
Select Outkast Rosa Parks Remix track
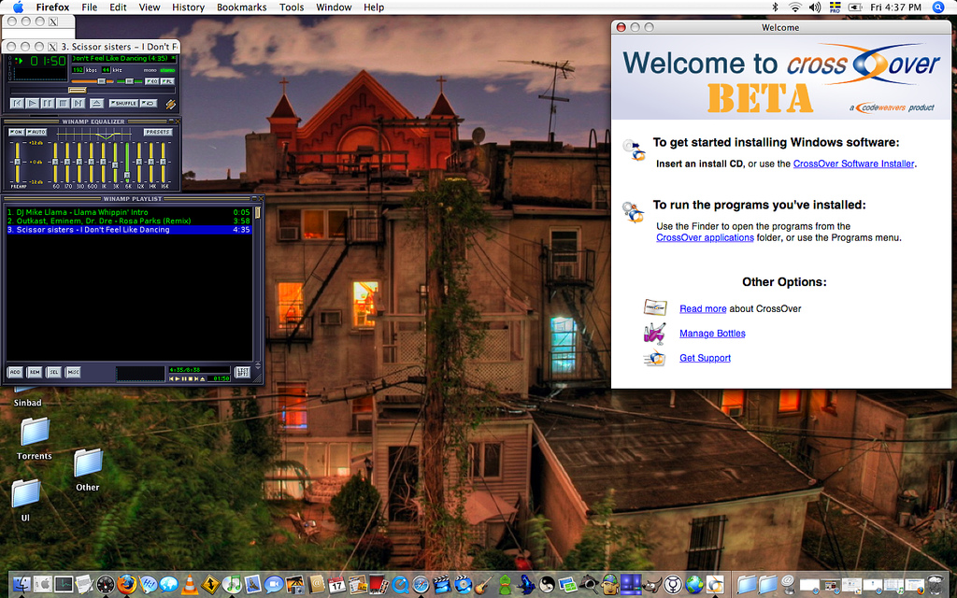129,221
